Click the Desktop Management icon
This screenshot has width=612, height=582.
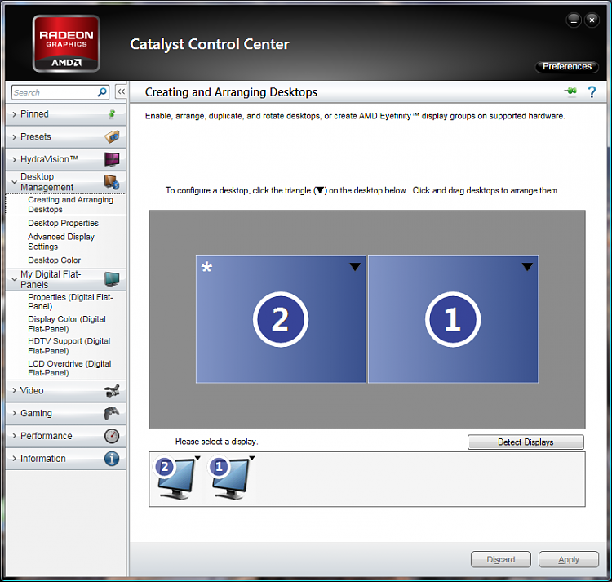(112, 182)
